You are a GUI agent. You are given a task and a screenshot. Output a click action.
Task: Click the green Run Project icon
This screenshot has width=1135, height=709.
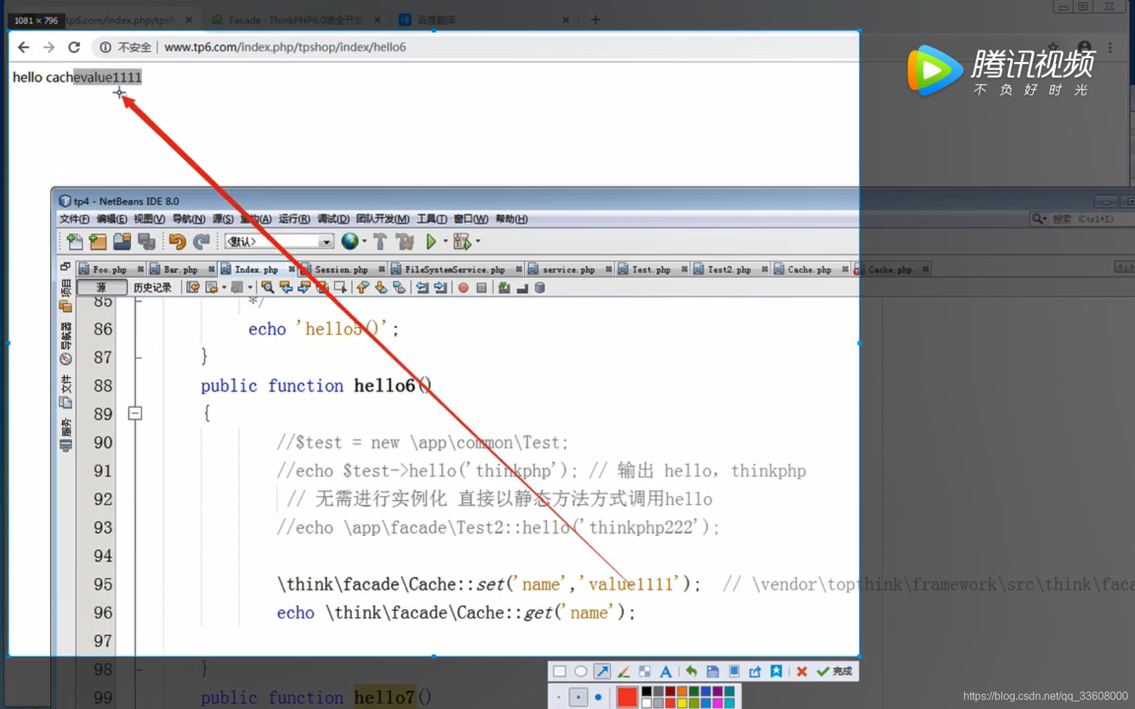[x=431, y=242]
